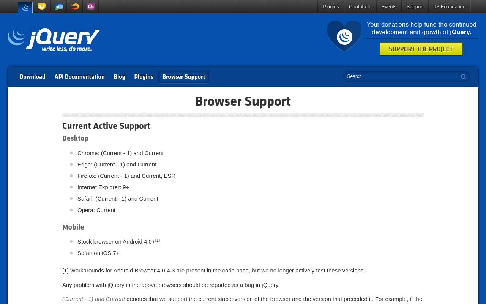Go to API Documentation in navigation
The width and height of the screenshot is (486, 304).
coord(79,77)
